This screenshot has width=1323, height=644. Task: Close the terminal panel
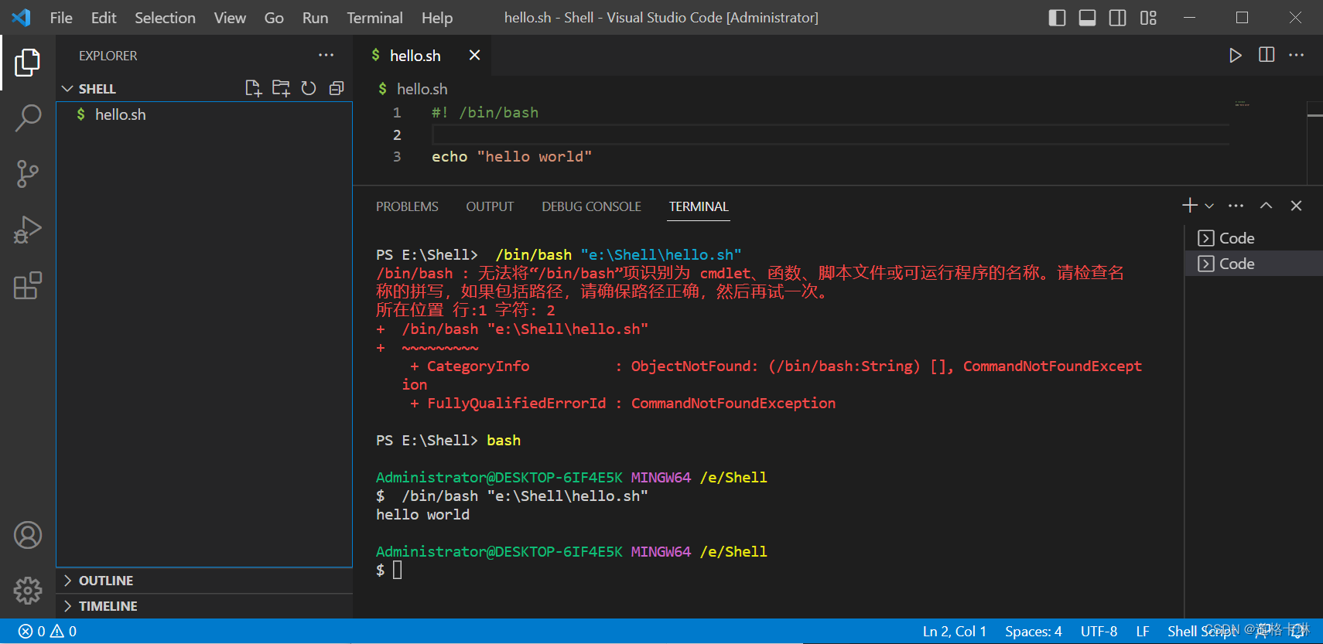1297,205
